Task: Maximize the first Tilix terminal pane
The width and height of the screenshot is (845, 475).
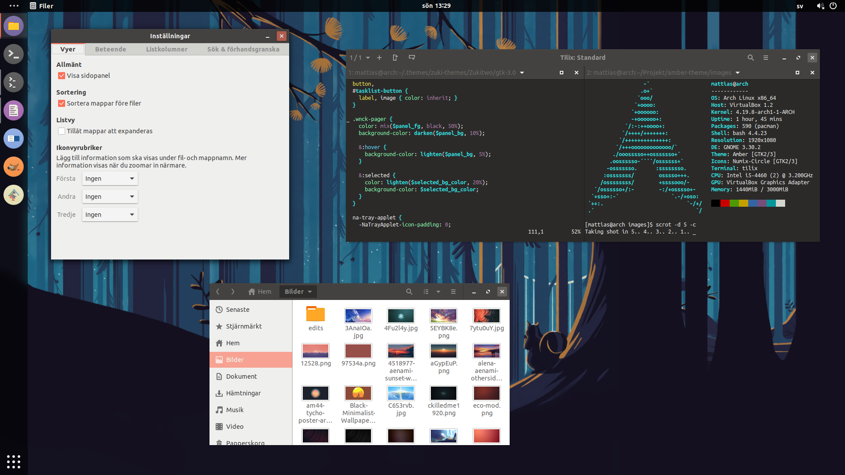Action: pos(562,73)
